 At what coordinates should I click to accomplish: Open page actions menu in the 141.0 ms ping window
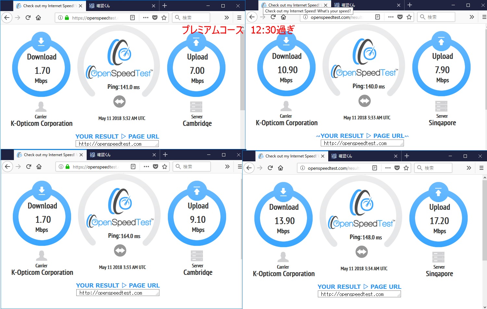coord(146,18)
